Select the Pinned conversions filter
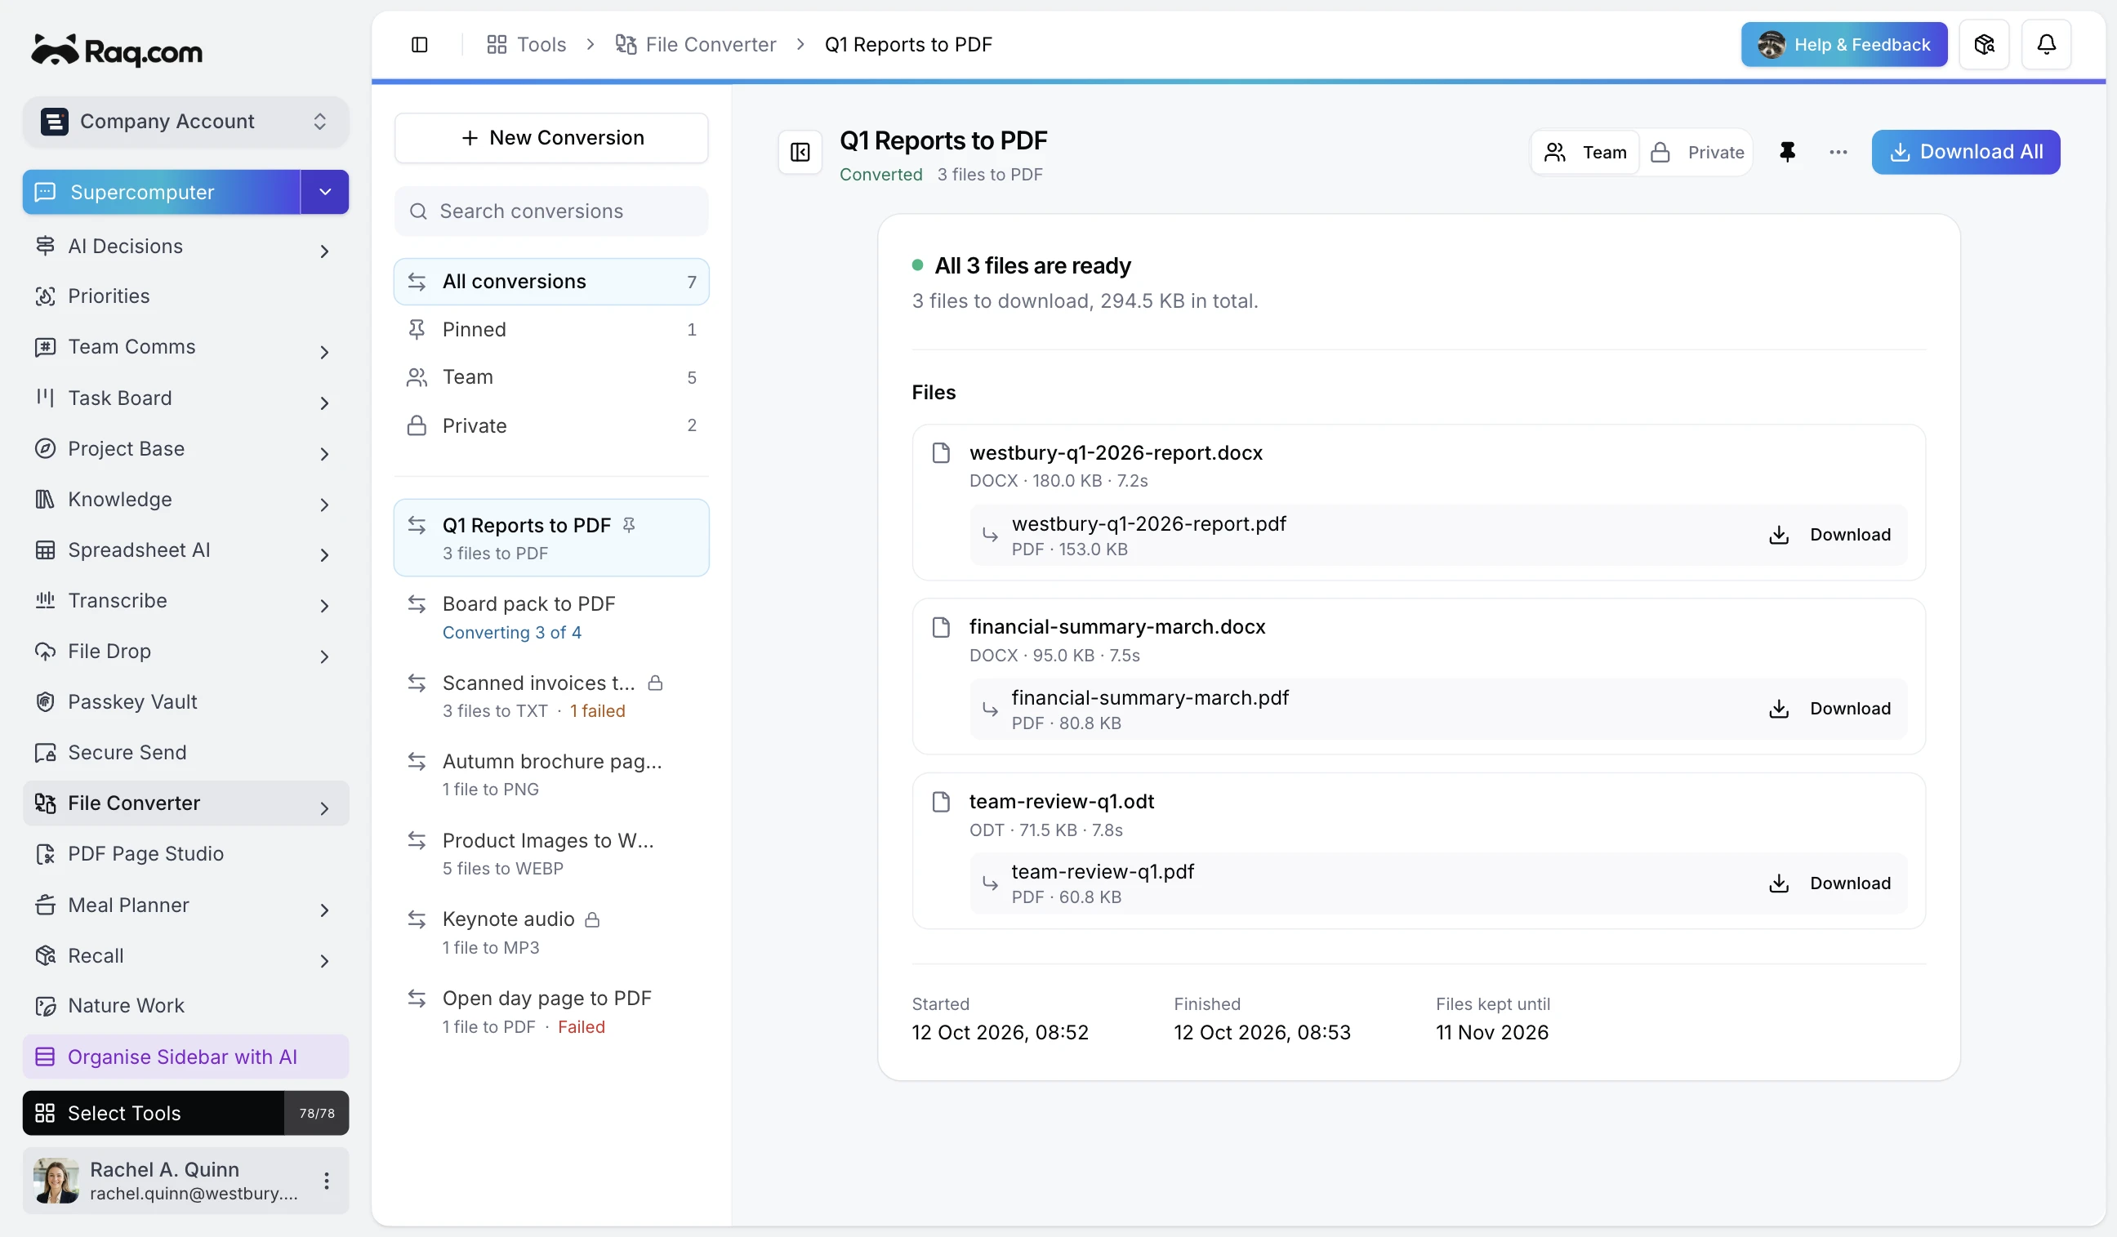The height and width of the screenshot is (1237, 2117). (x=551, y=329)
